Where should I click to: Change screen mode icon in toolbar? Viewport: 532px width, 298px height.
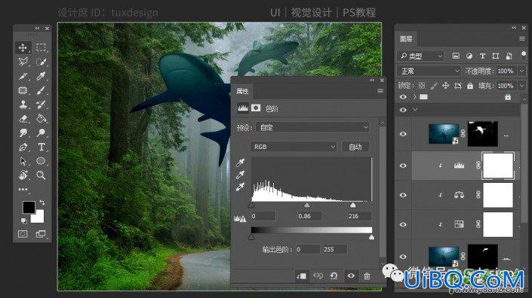coord(41,234)
